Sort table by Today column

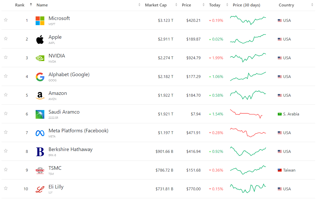215,5
